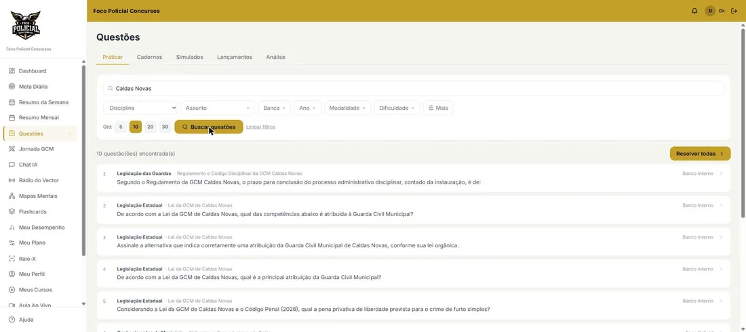Open Aula Ao Vivo in sidebar
The width and height of the screenshot is (746, 332).
pos(35,305)
